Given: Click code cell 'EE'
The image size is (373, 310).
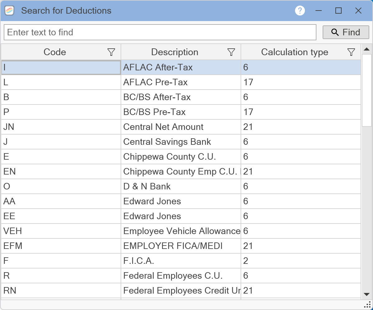Looking at the screenshot, I should tap(61, 216).
